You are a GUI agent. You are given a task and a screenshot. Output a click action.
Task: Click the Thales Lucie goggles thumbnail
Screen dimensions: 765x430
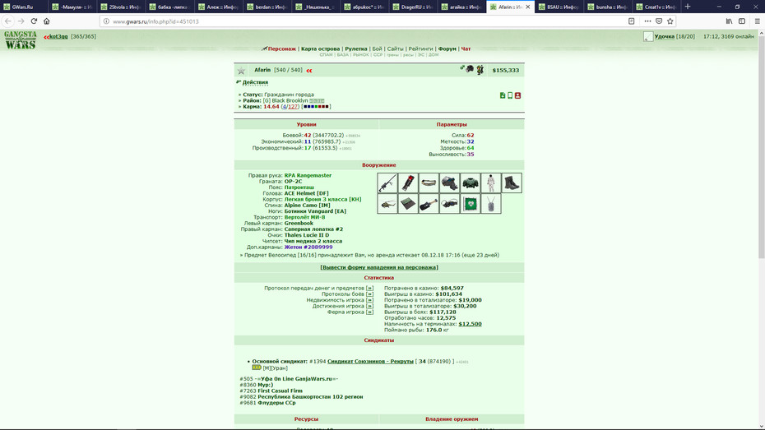coord(449,204)
